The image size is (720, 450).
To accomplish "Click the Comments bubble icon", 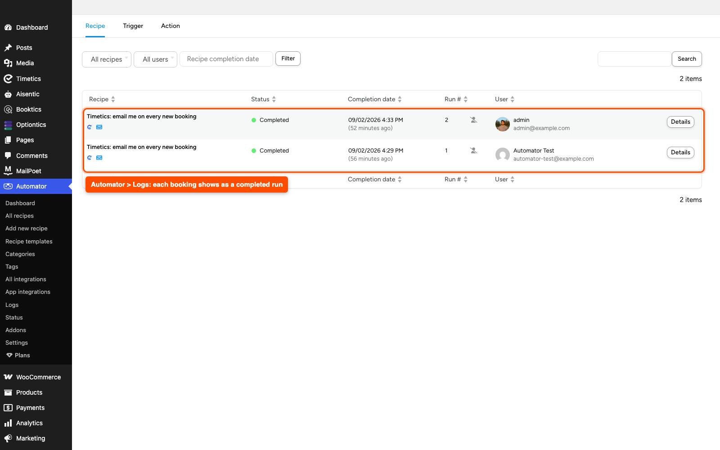I will (8, 156).
